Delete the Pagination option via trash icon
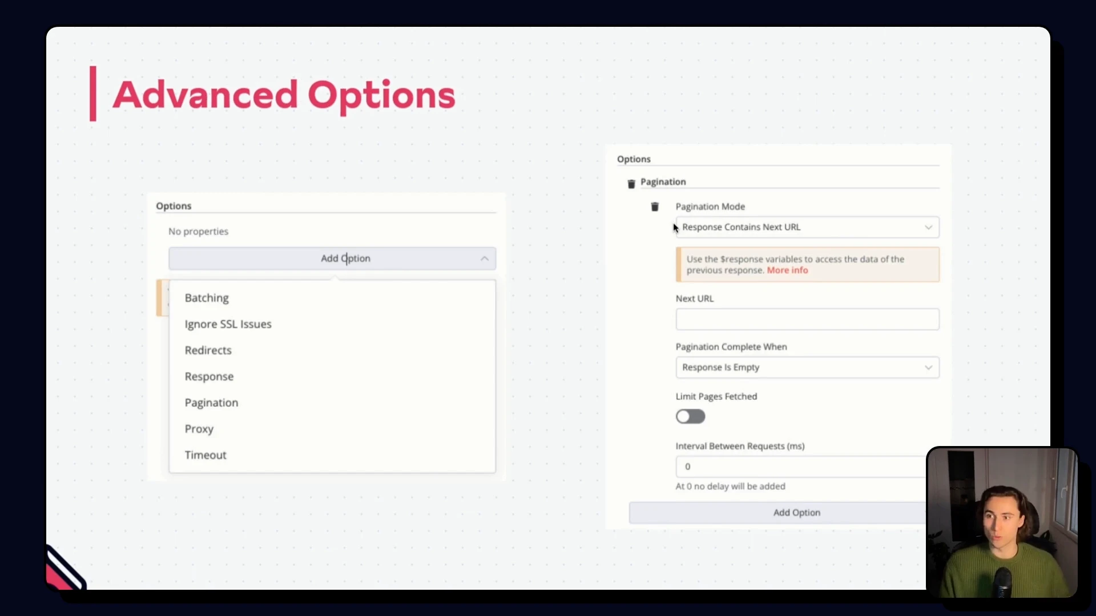The height and width of the screenshot is (616, 1096). pyautogui.click(x=631, y=184)
